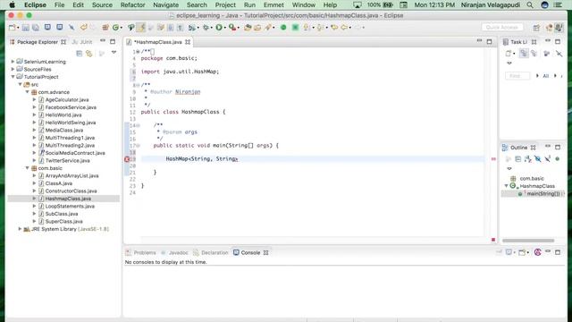
Task: Click the Next Annotation toolbar icon
Action: point(307,28)
